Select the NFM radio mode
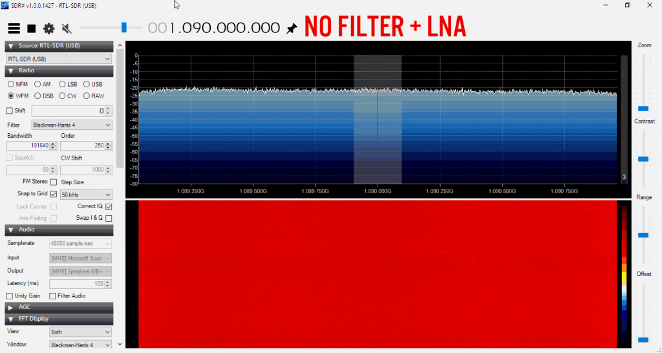The width and height of the screenshot is (662, 353). [x=11, y=84]
